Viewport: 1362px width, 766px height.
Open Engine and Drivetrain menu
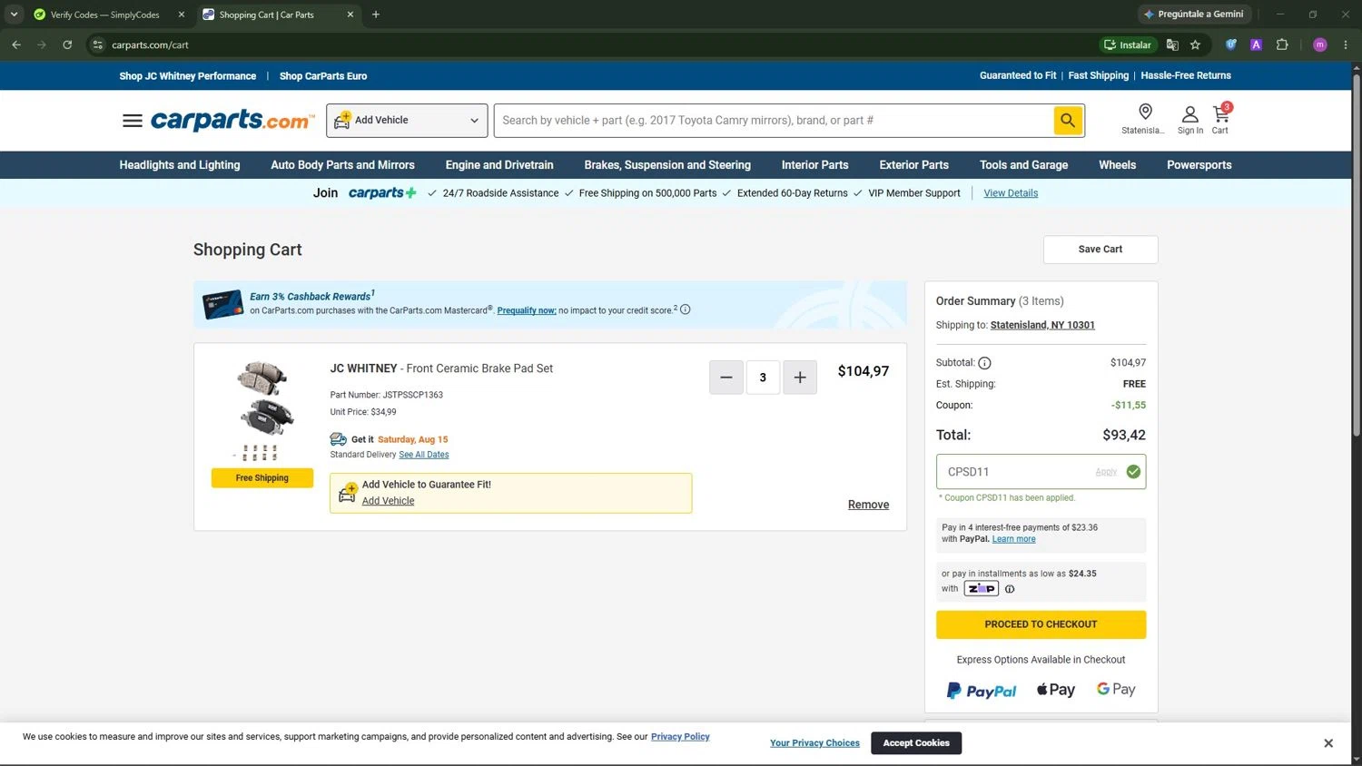pos(499,165)
